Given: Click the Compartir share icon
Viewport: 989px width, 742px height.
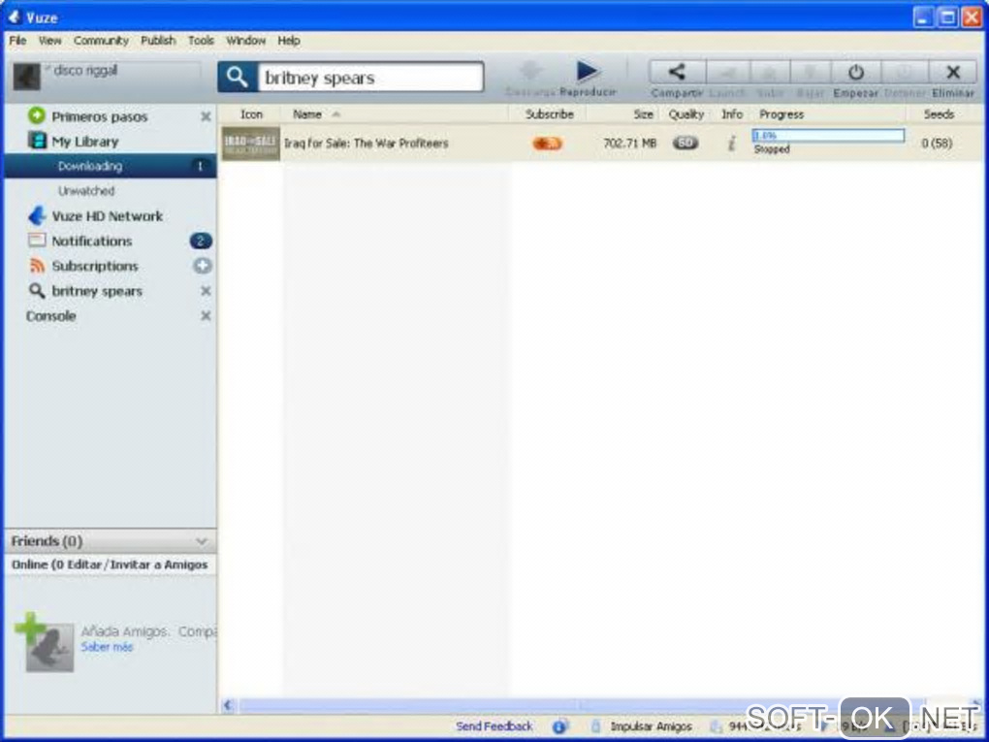Looking at the screenshot, I should tap(677, 72).
